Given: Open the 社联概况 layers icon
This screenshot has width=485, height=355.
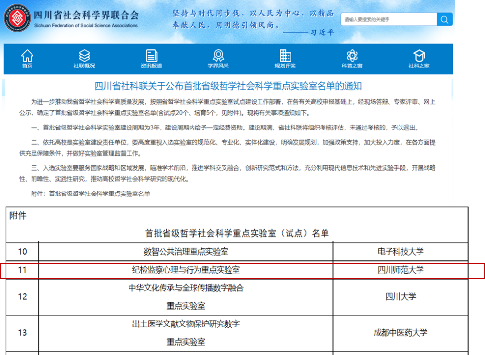Looking at the screenshot, I should (x=84, y=56).
